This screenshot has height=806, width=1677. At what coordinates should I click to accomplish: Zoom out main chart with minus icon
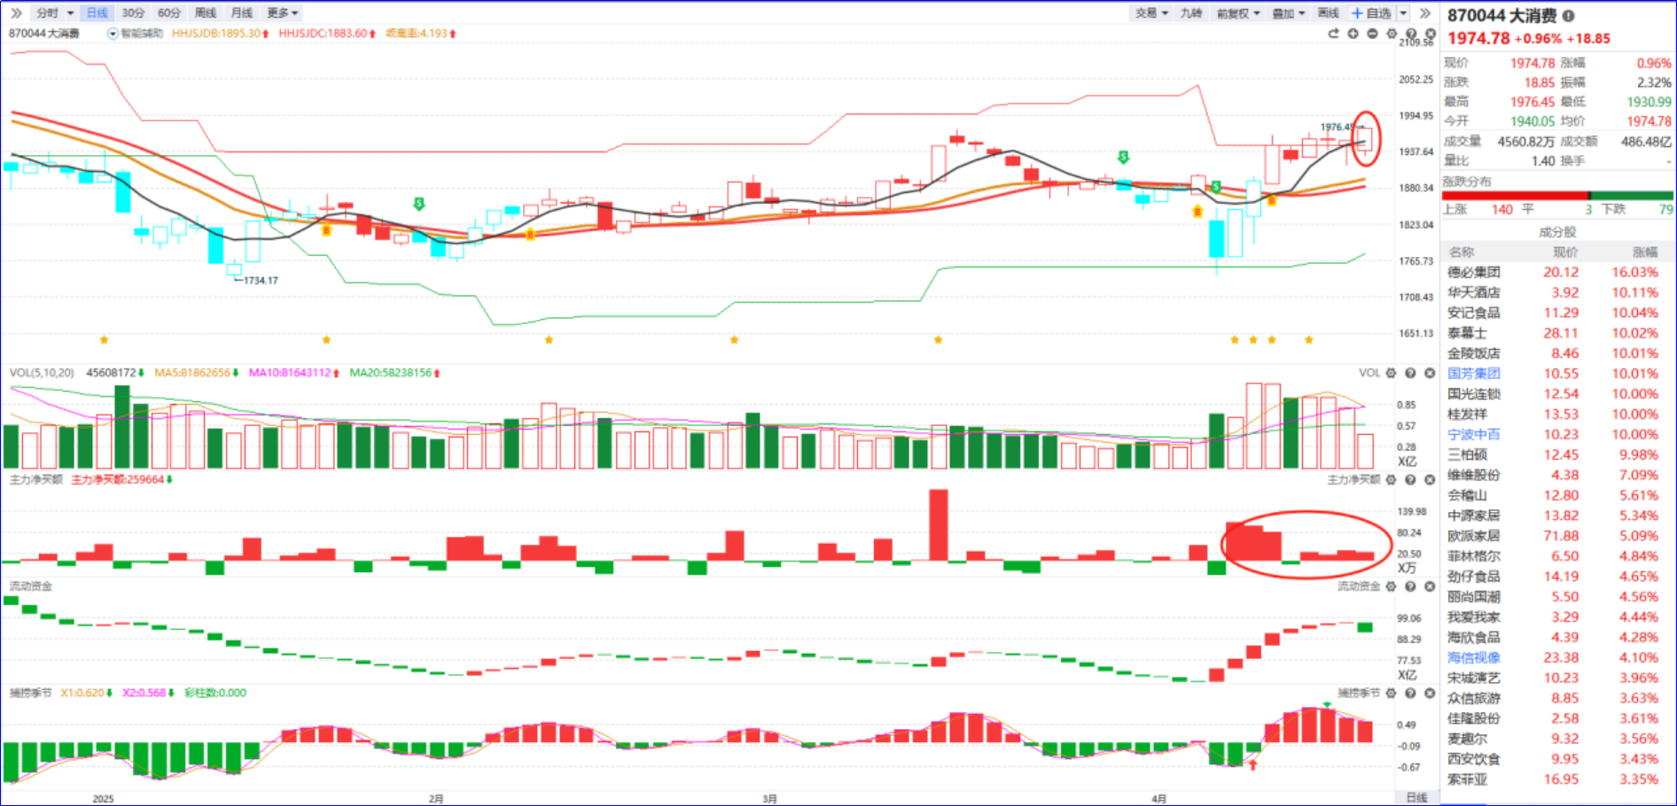(x=1372, y=34)
